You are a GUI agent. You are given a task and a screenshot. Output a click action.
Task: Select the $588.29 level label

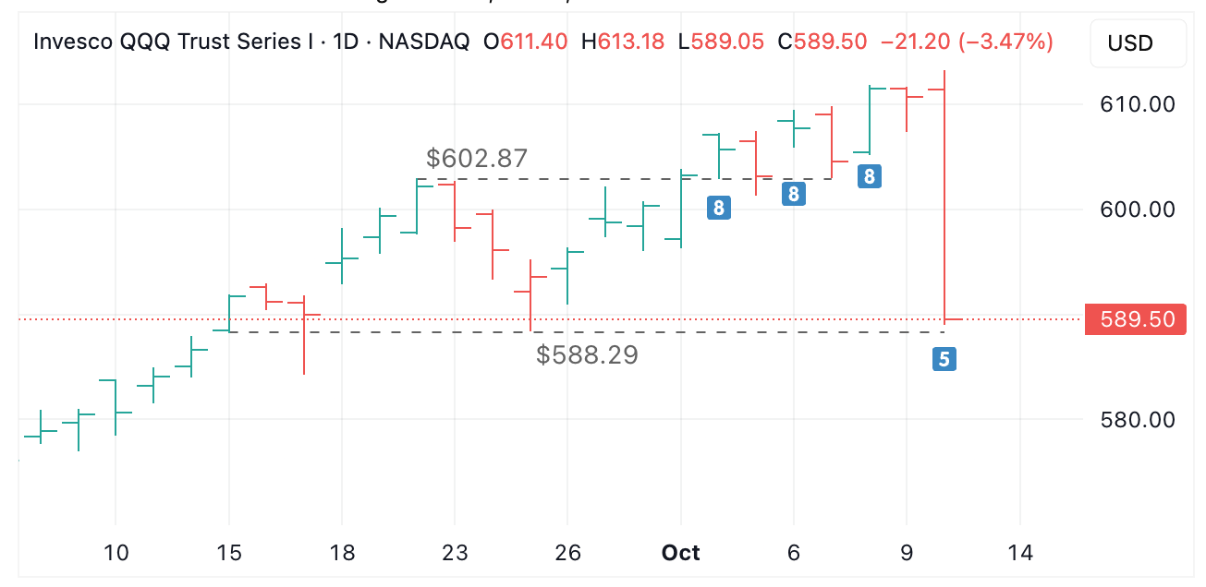[587, 354]
